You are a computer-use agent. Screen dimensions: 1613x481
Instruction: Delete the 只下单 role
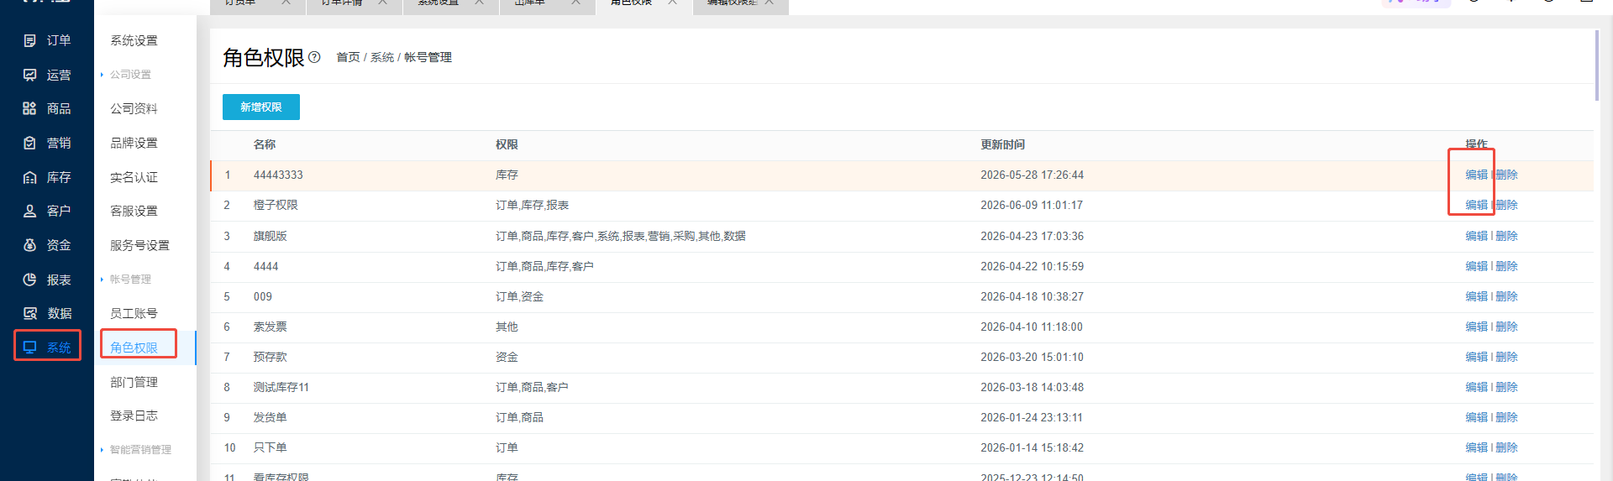pyautogui.click(x=1506, y=447)
